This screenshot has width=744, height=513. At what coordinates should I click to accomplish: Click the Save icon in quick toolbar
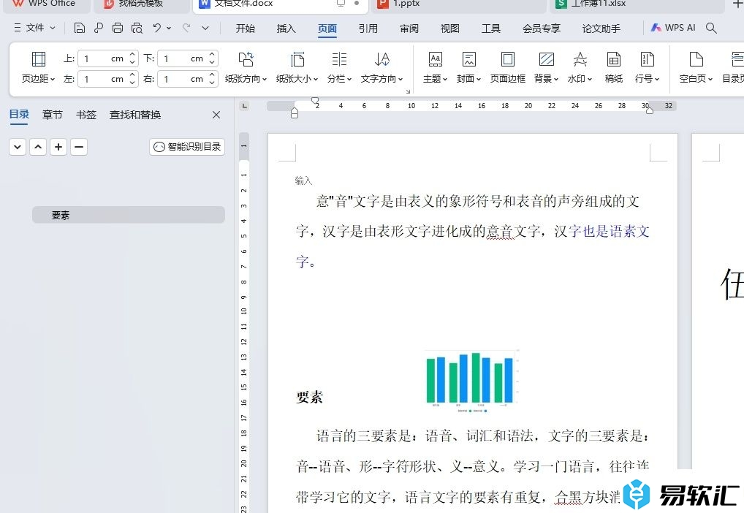tap(80, 28)
